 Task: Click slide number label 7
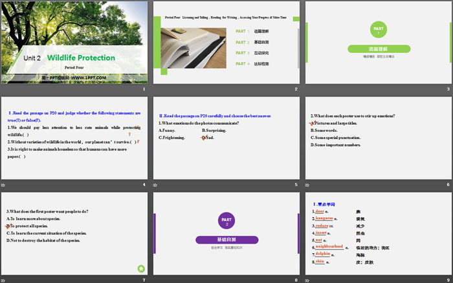coord(144,280)
